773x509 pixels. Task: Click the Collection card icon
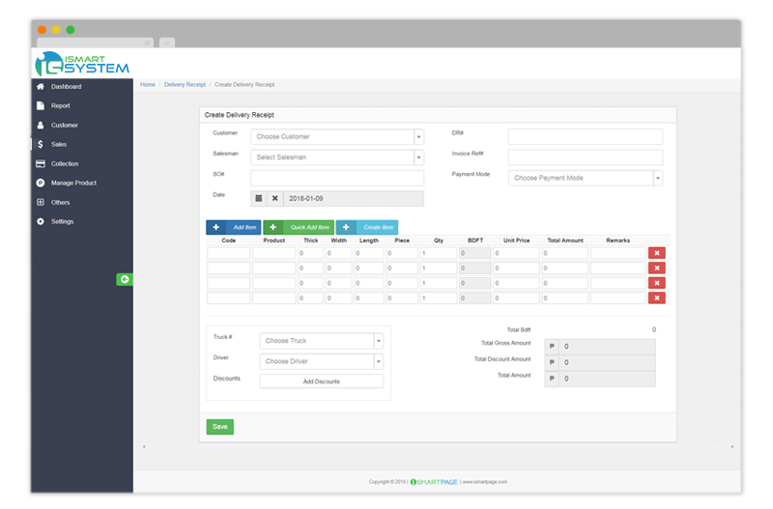(x=41, y=163)
